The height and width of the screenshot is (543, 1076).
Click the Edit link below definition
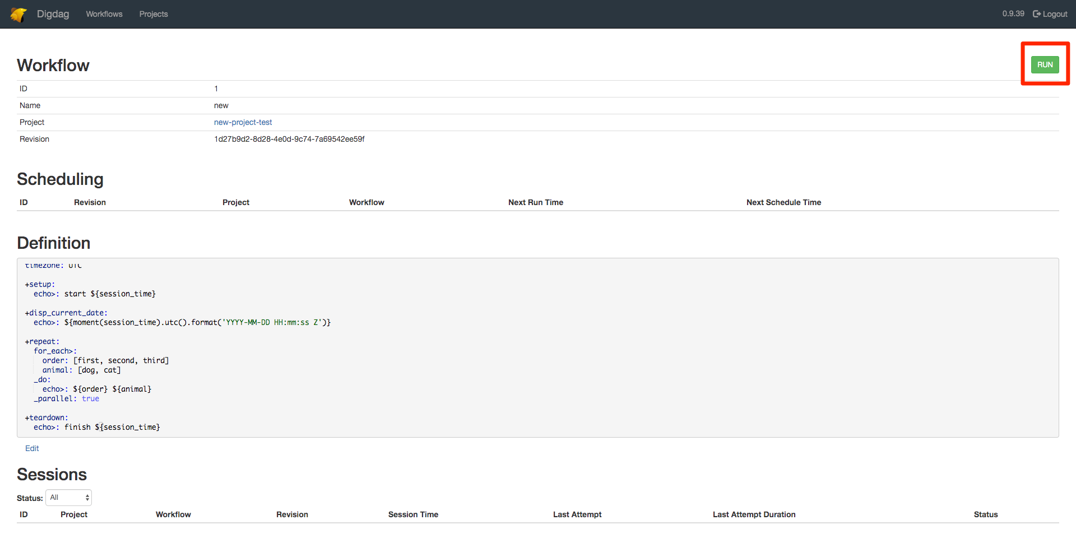click(x=32, y=448)
